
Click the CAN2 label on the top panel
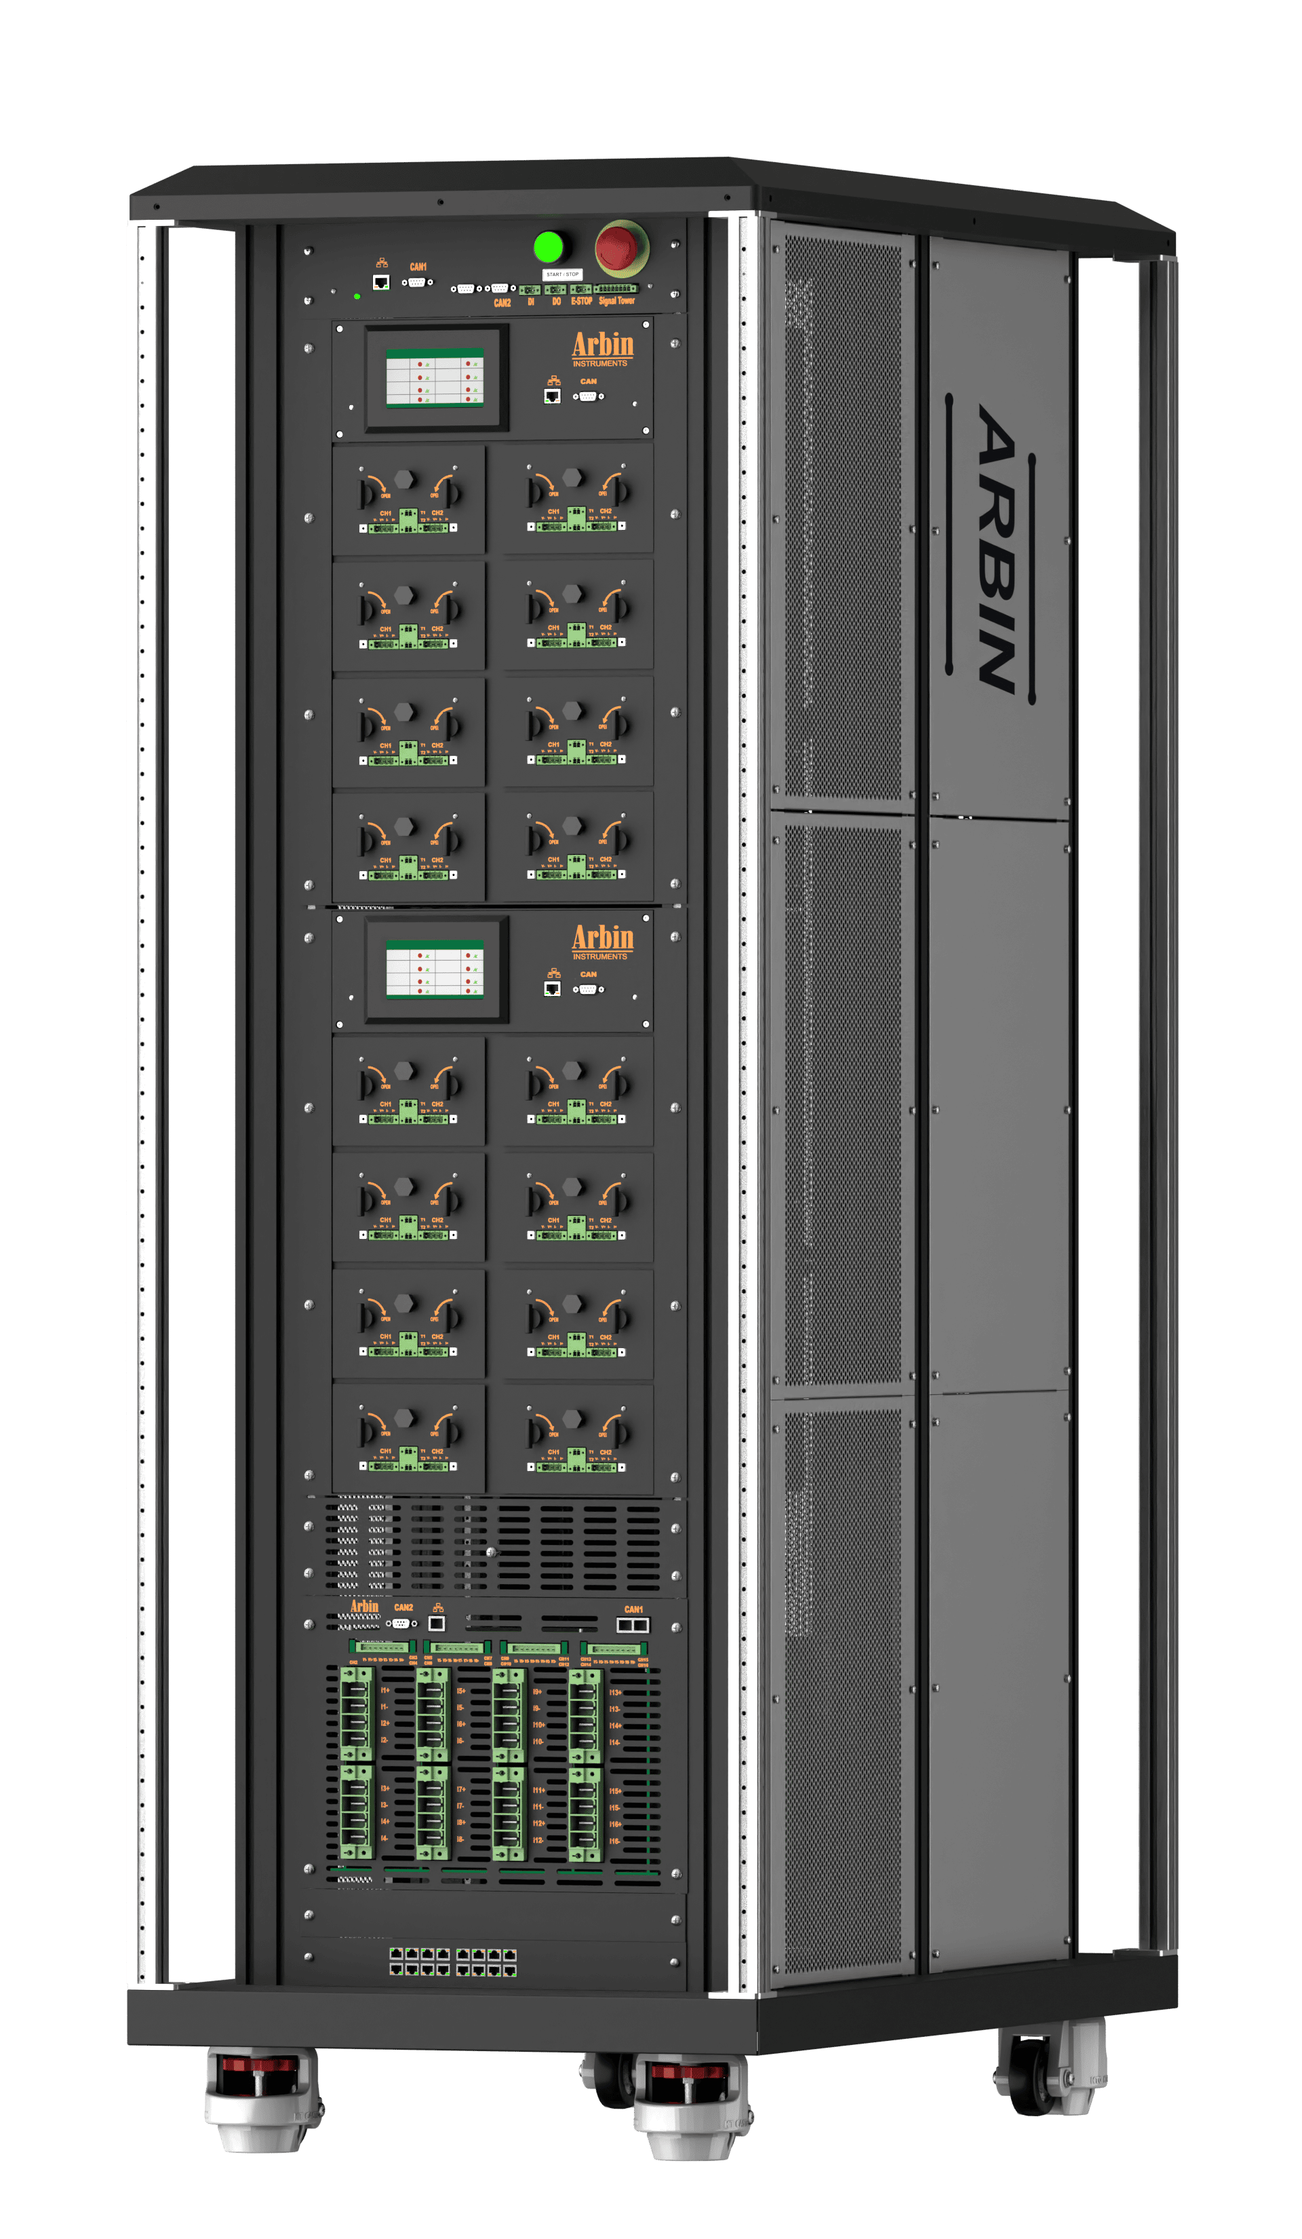coord(502,303)
